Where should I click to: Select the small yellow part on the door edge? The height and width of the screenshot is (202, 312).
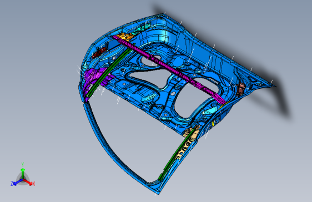point(213,123)
